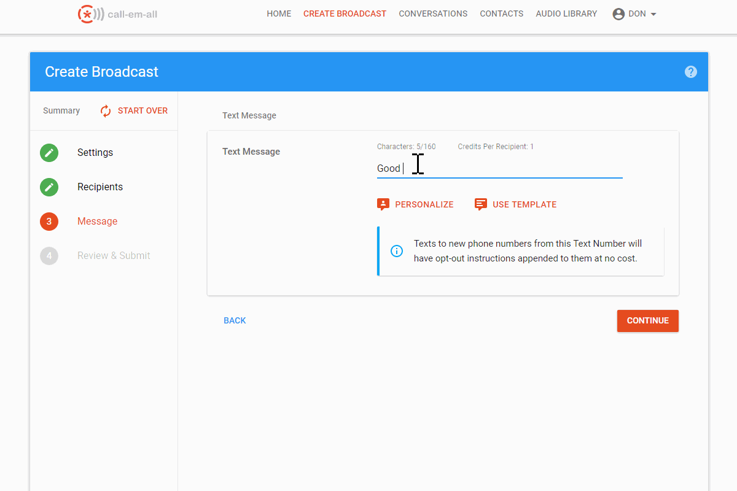
Task: Open the AUDIO LIBRARY tab
Action: (566, 14)
